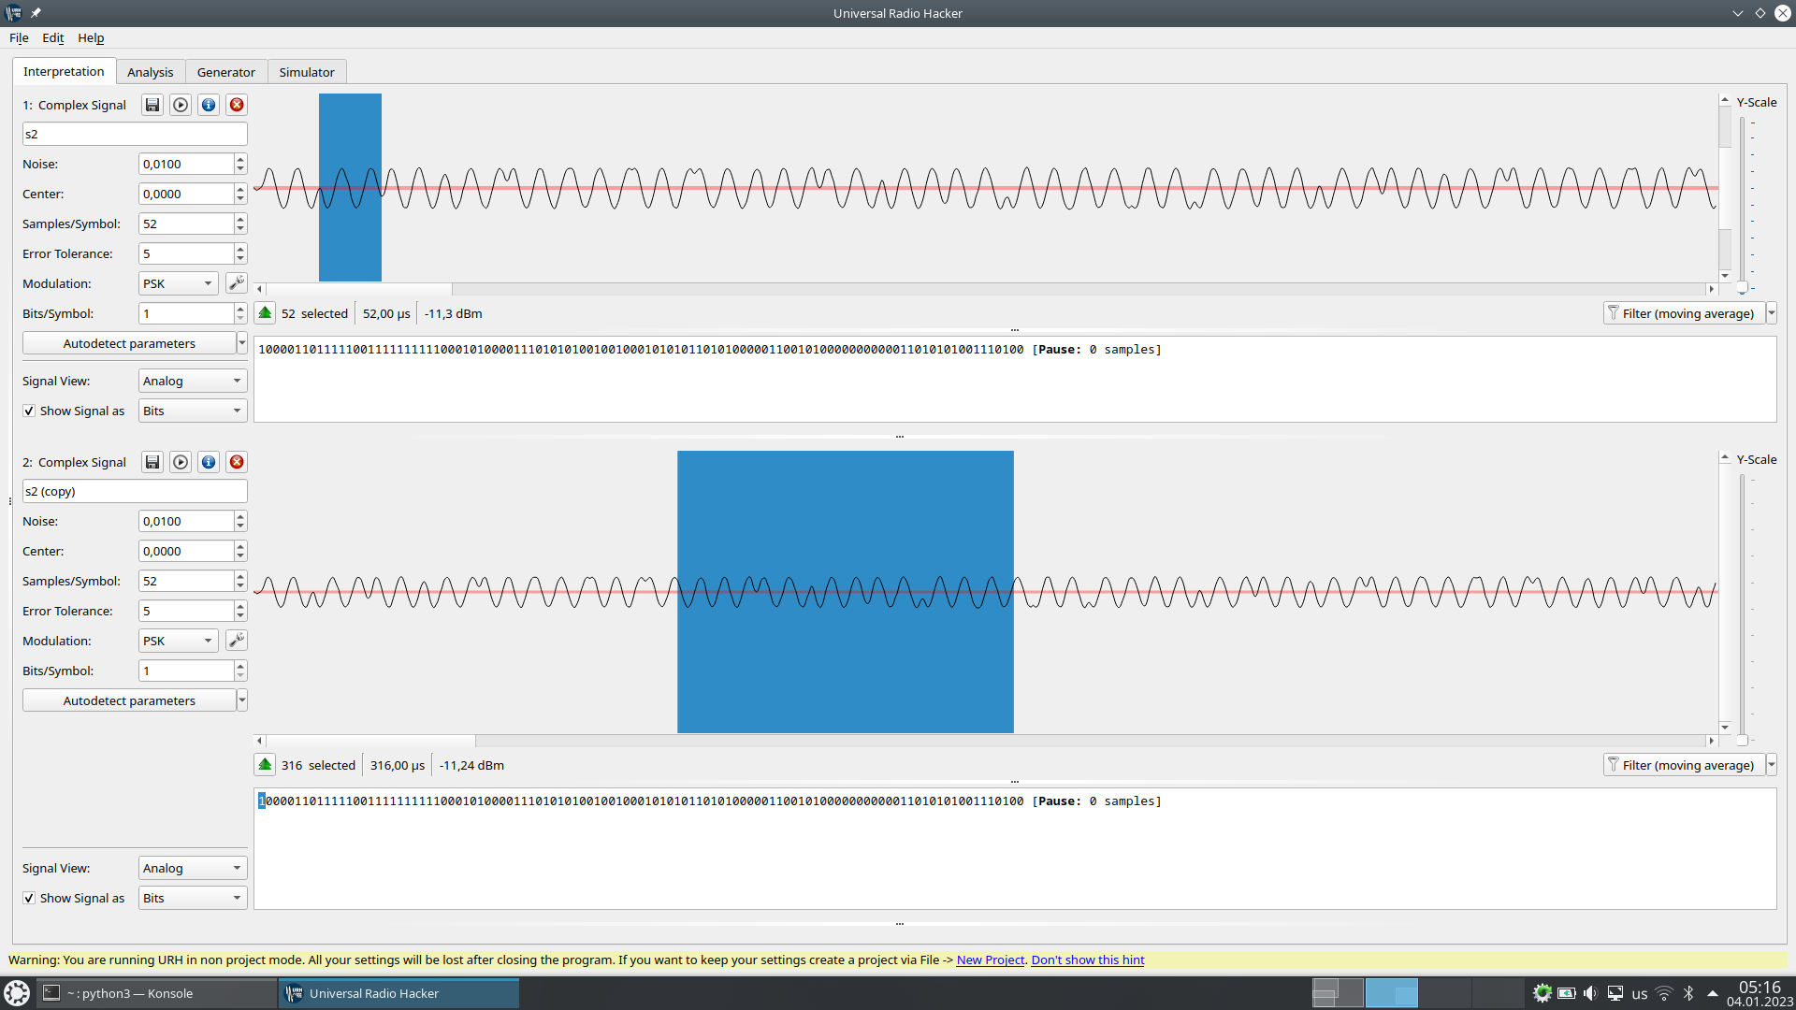Viewport: 1796px width, 1010px height.
Task: Toggle the pin icon in the title bar
Action: (36, 13)
